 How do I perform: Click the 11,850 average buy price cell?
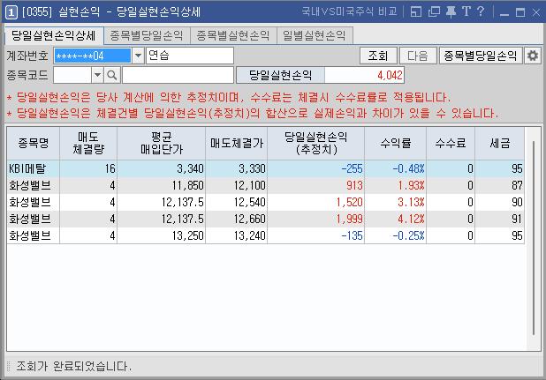(161, 185)
